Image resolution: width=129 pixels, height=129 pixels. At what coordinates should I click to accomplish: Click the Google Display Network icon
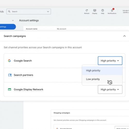(x=10, y=90)
